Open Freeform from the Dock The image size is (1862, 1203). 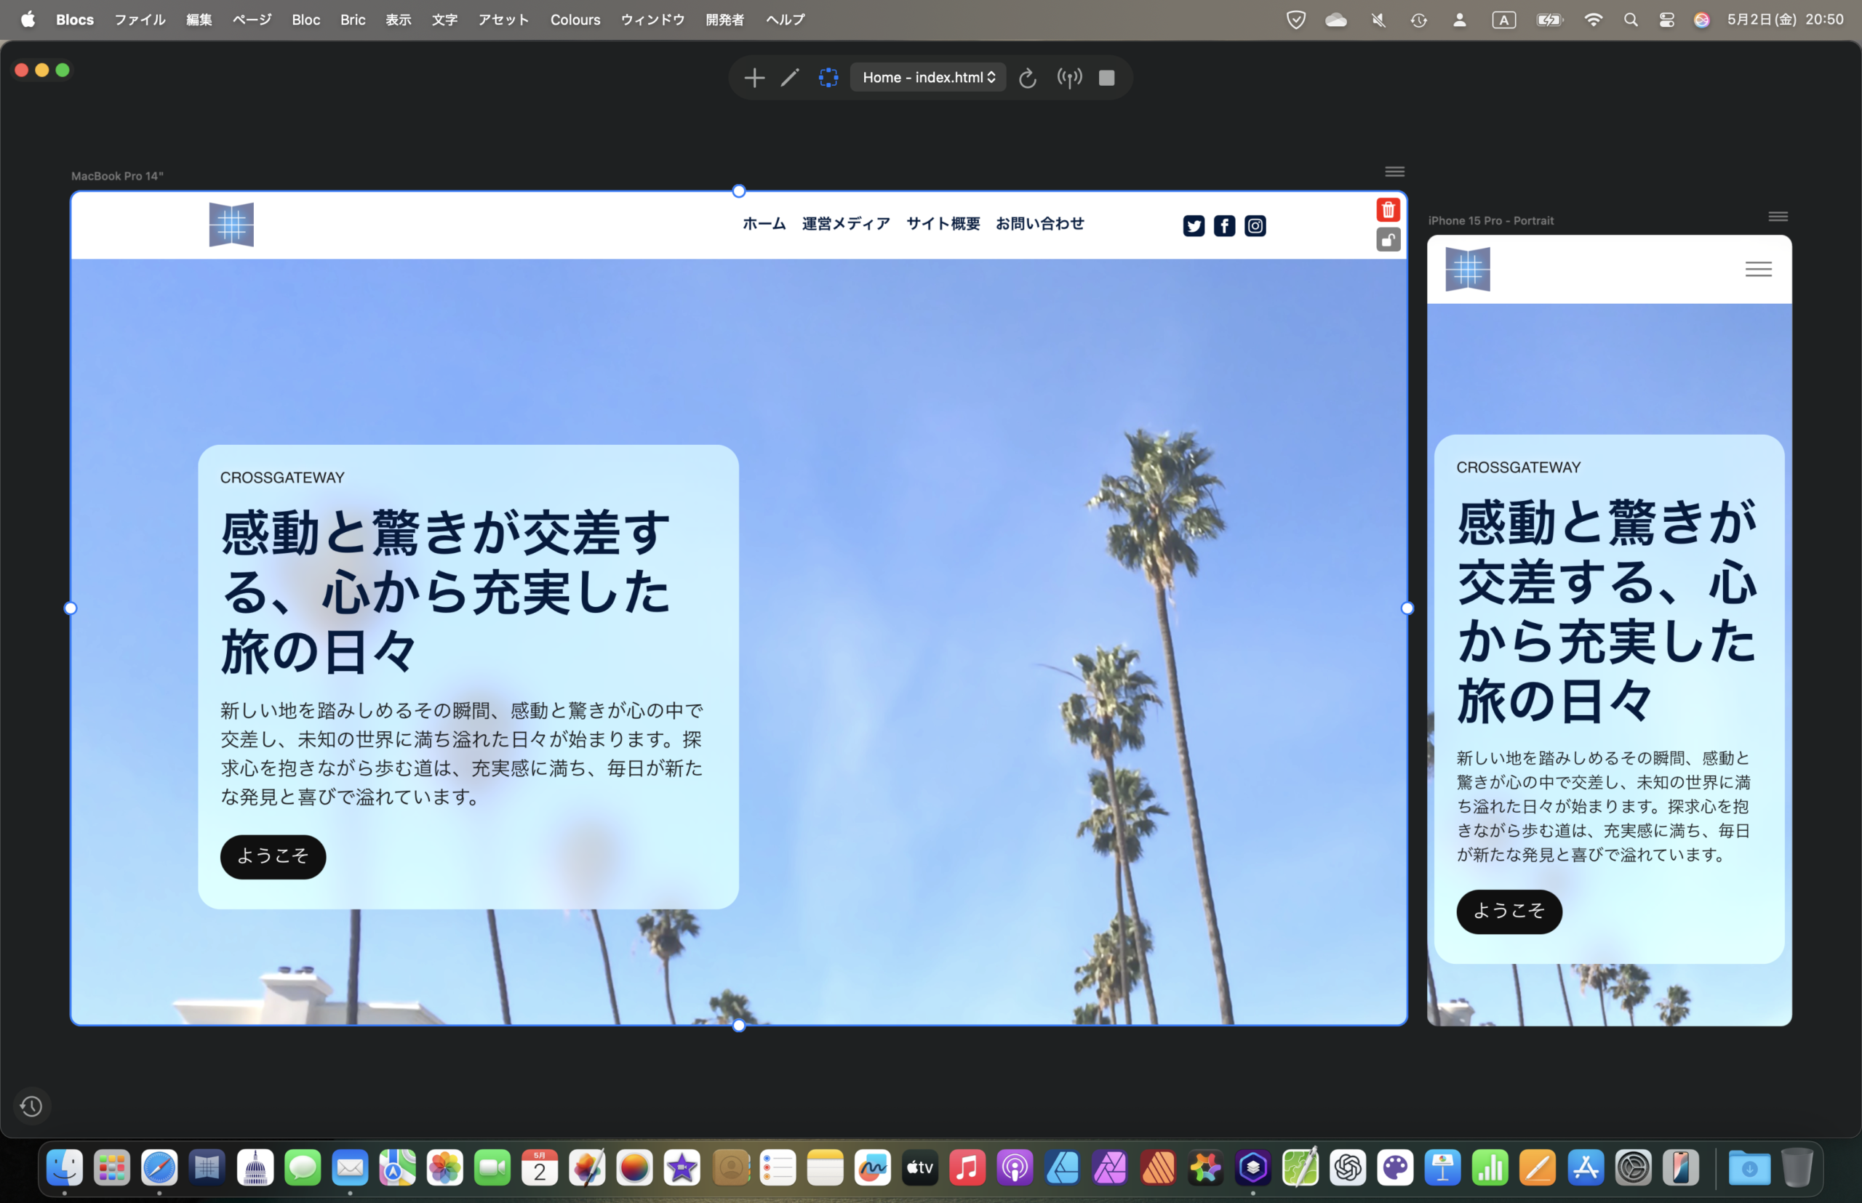tap(872, 1168)
